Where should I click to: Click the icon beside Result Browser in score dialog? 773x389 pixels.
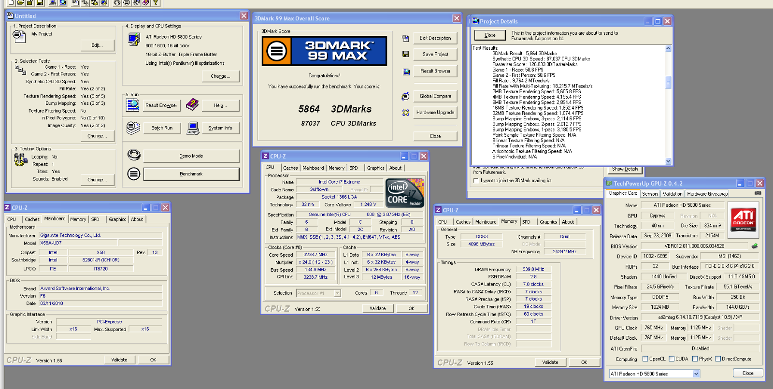point(406,72)
